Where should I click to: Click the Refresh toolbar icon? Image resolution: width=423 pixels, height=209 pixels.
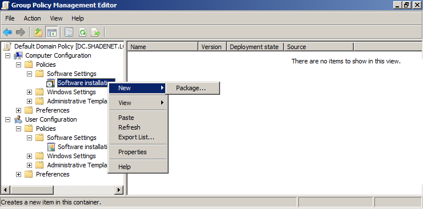point(82,33)
